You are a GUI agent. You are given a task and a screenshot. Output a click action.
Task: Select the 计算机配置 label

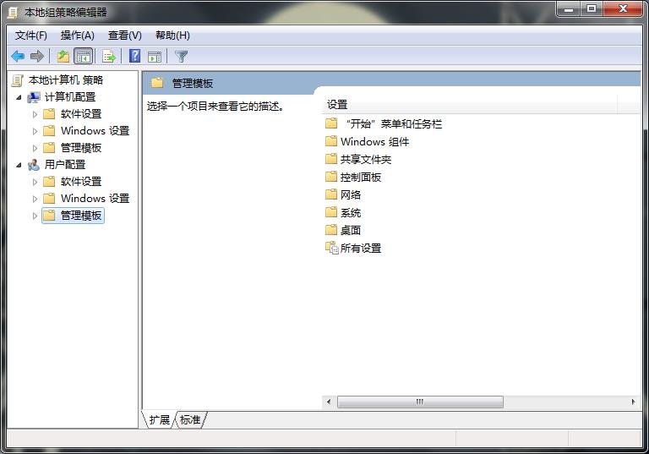70,97
